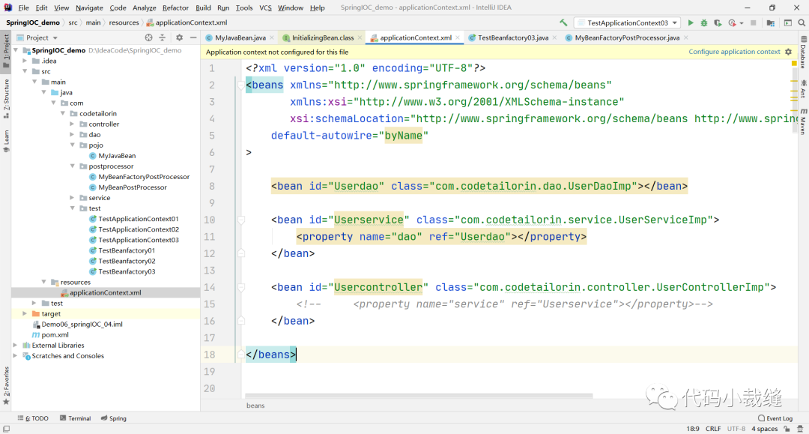Open Event Log button

click(x=775, y=418)
